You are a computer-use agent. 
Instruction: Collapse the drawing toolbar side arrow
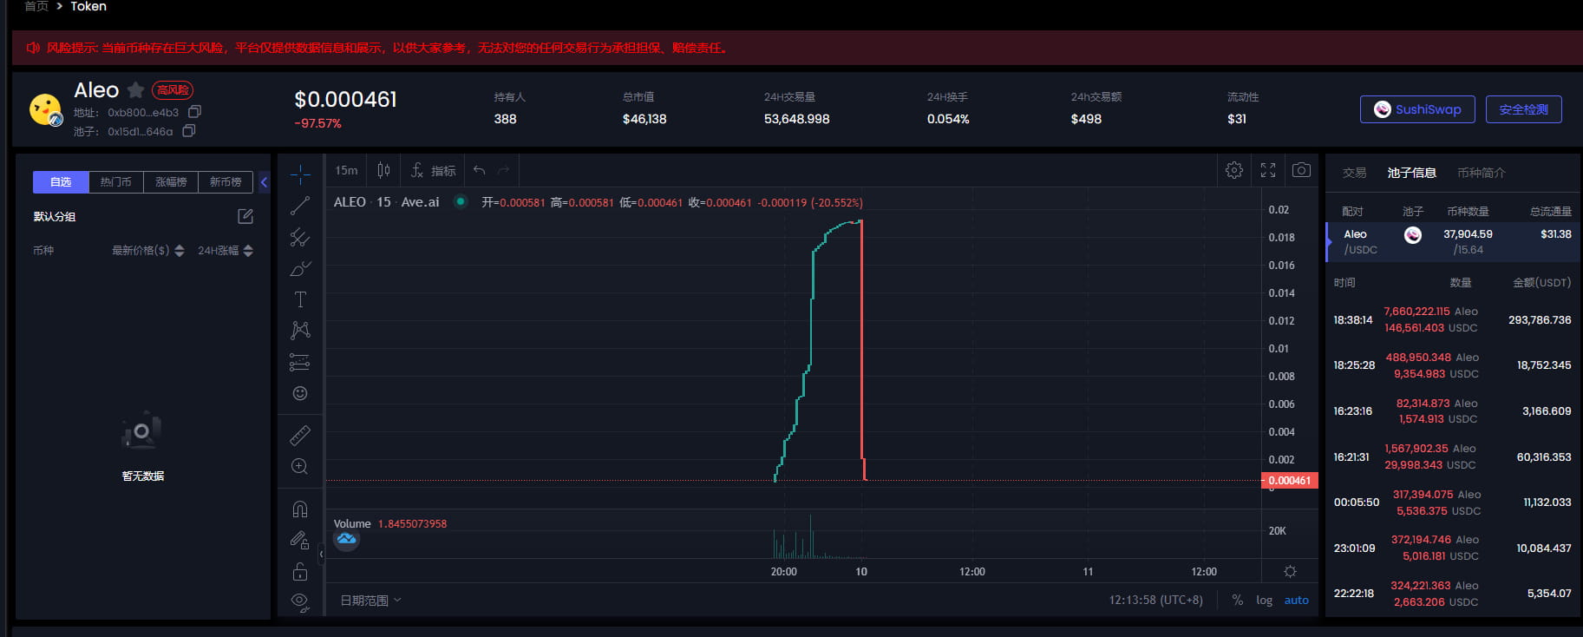pos(321,554)
